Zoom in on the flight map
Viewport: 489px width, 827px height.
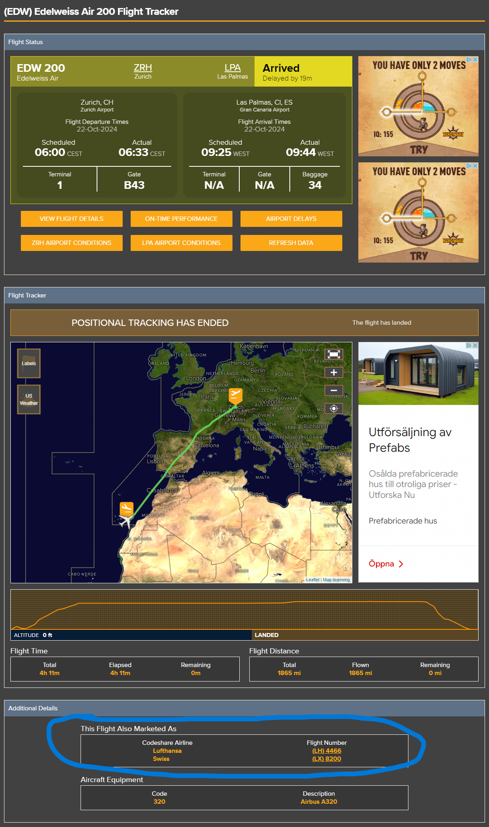tap(333, 372)
